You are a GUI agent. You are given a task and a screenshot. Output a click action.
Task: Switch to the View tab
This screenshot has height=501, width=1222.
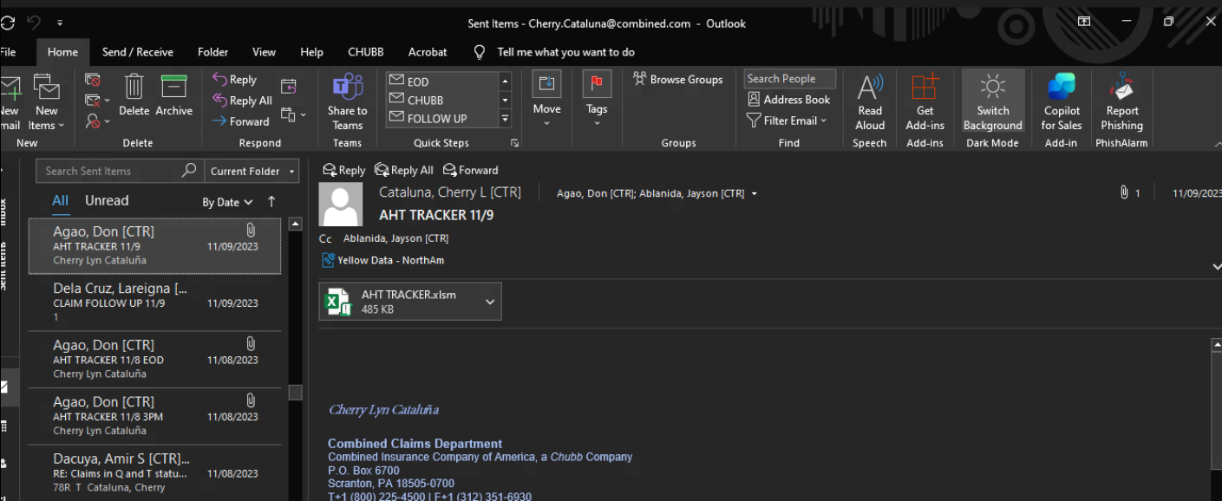264,52
